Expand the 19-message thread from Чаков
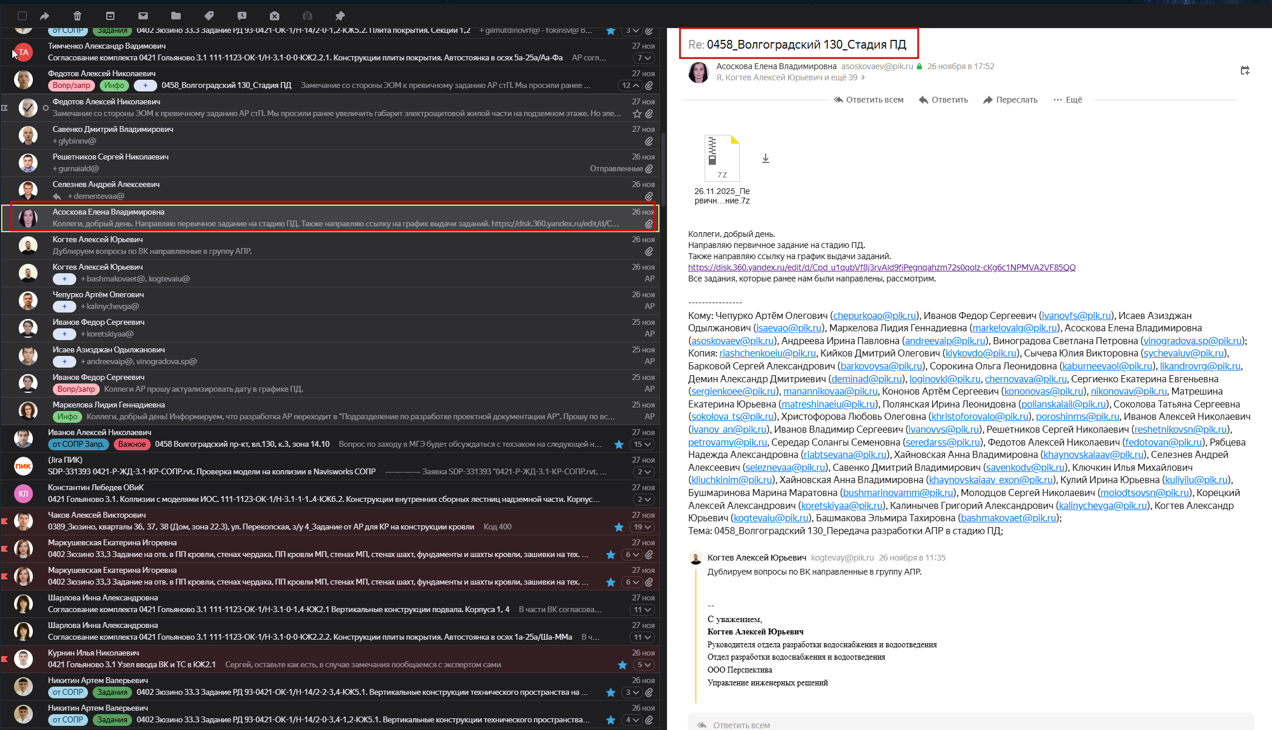This screenshot has width=1272, height=730. (x=642, y=527)
